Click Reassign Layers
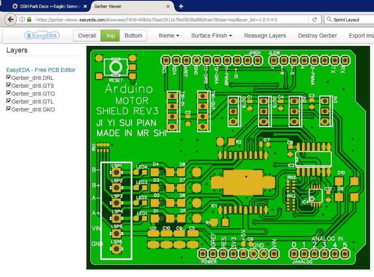 [265, 36]
